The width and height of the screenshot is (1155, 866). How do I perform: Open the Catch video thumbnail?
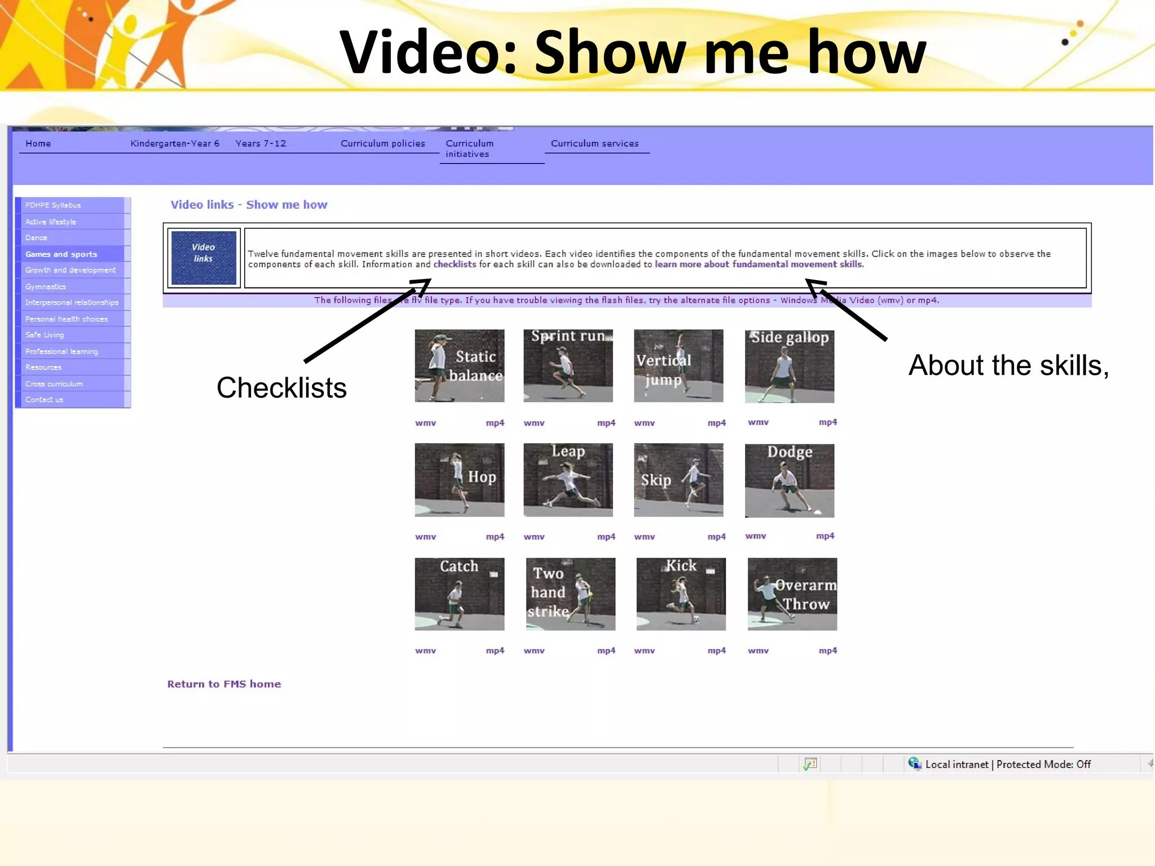click(460, 594)
